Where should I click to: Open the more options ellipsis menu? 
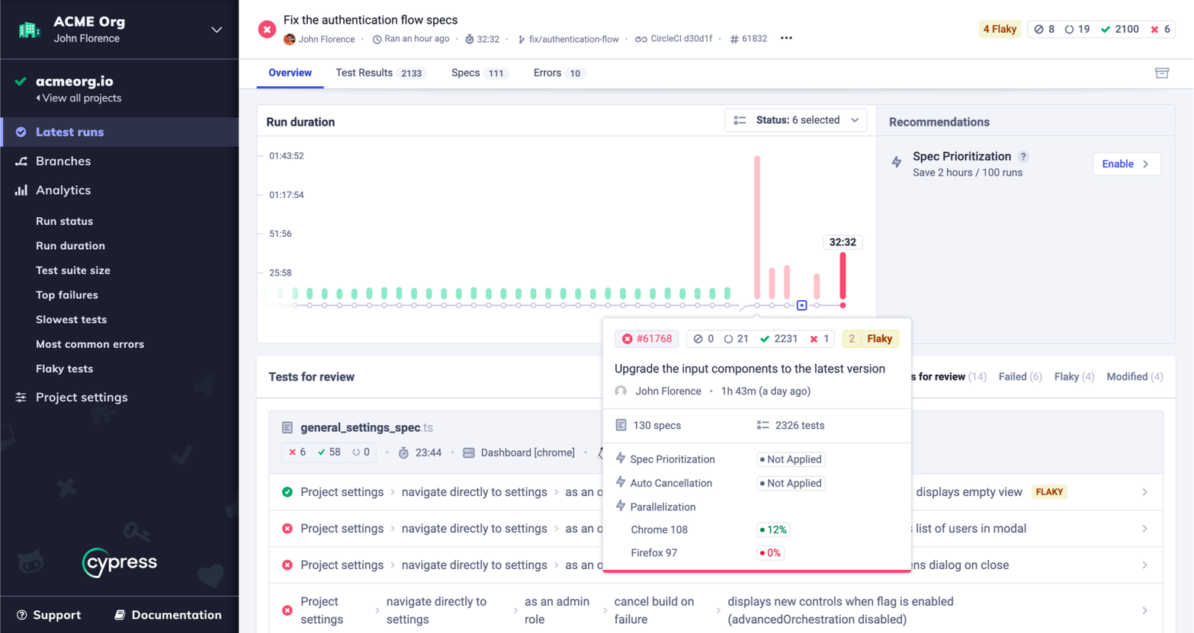tap(786, 38)
